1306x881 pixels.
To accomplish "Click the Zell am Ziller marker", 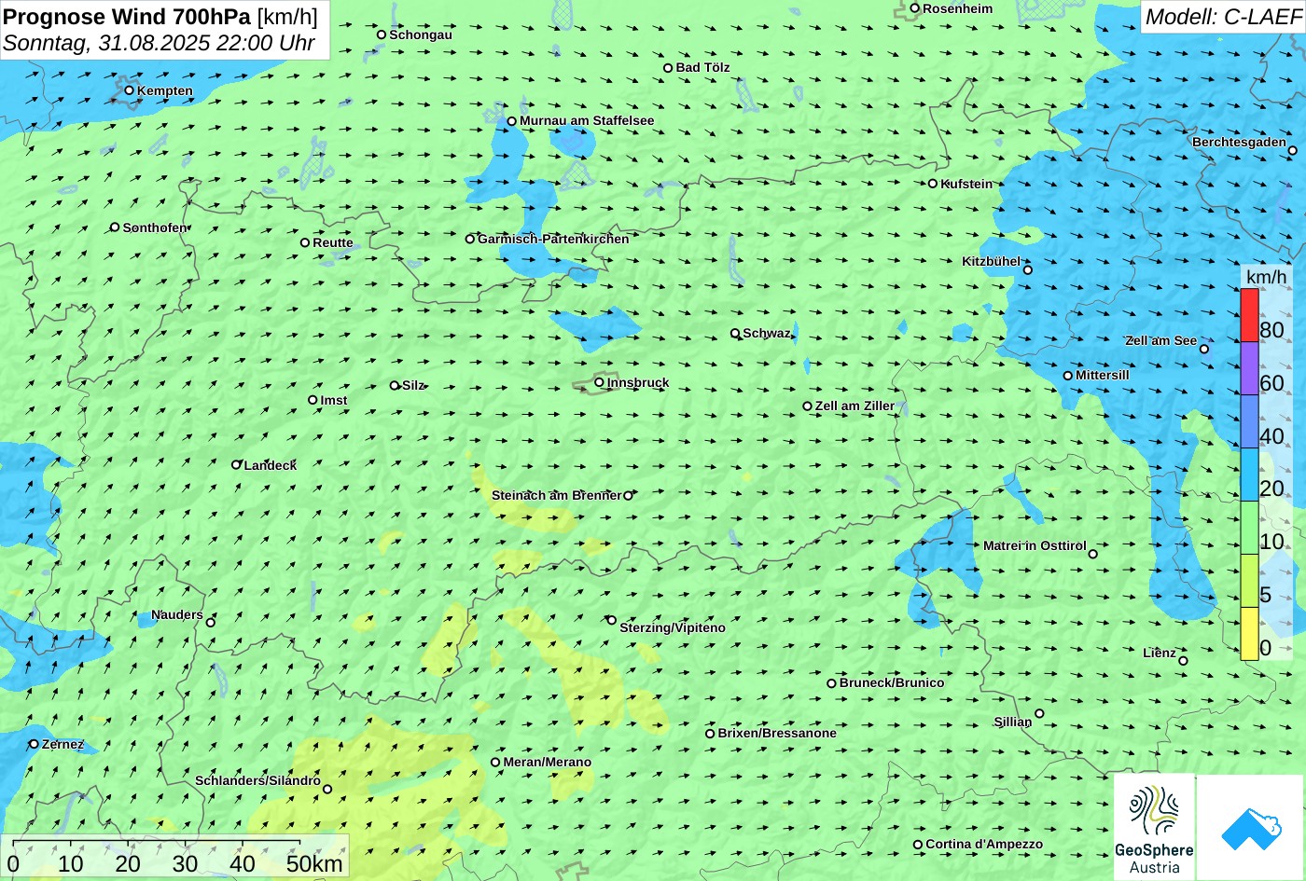I will [x=808, y=406].
